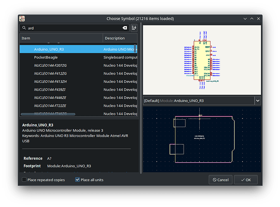Clear the search text with the backspace icon

[124, 28]
